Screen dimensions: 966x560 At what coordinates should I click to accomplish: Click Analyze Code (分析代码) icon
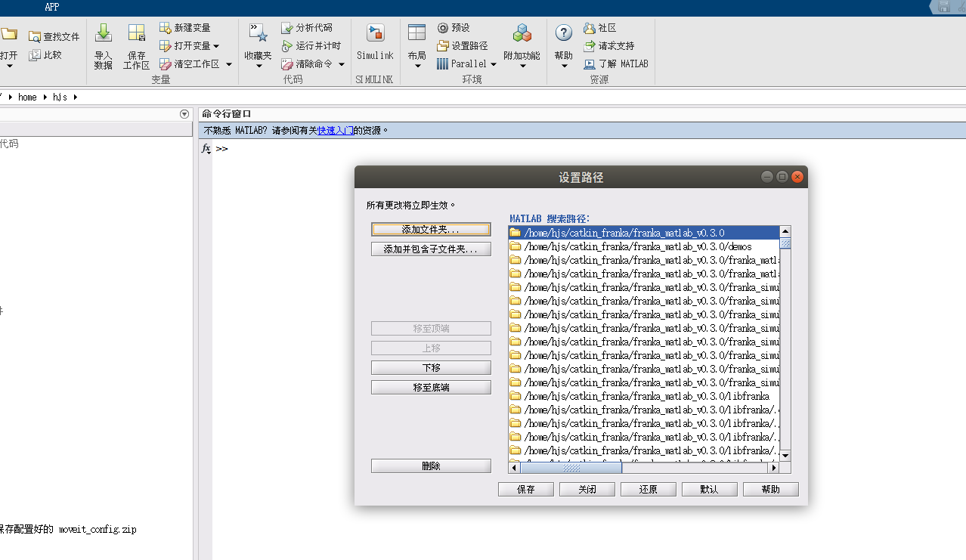coord(287,27)
